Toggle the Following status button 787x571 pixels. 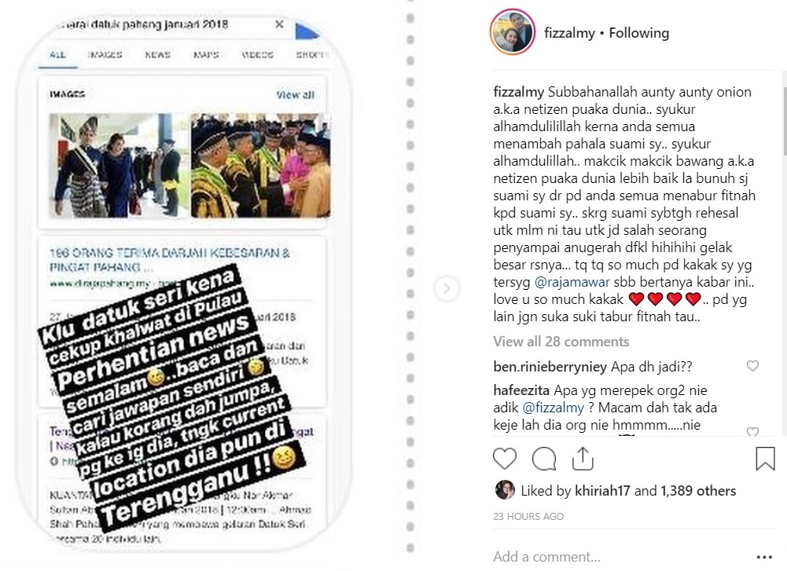[639, 33]
